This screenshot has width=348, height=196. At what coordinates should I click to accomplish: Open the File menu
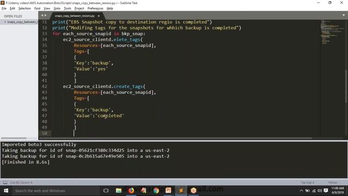4,9
